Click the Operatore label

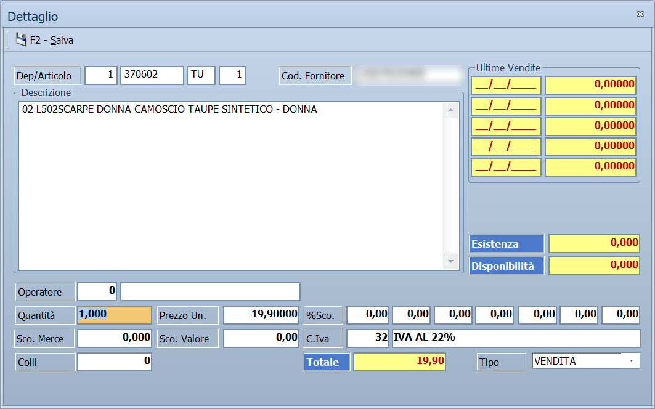(45, 292)
